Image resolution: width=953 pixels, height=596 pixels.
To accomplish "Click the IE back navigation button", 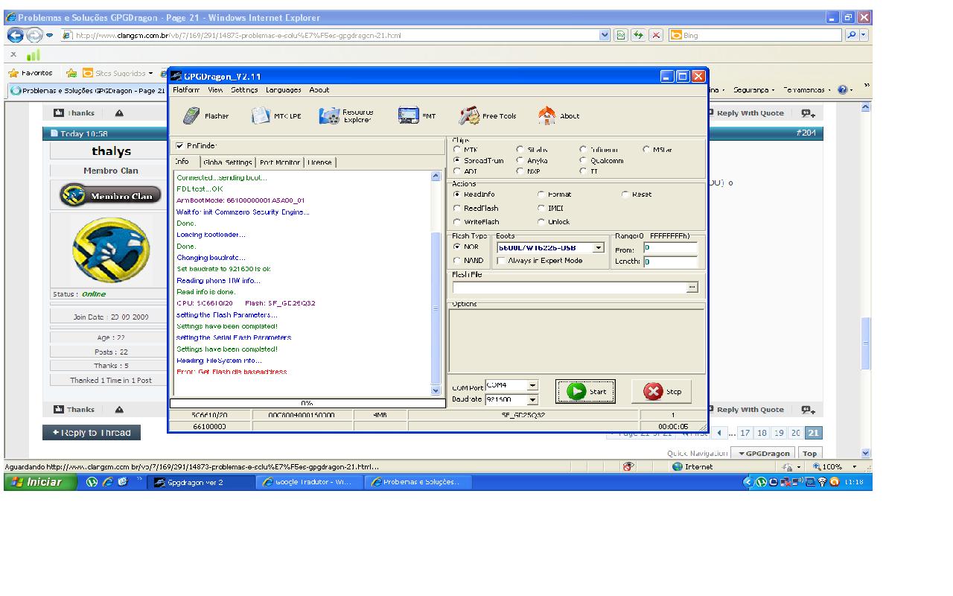I will tap(15, 35).
